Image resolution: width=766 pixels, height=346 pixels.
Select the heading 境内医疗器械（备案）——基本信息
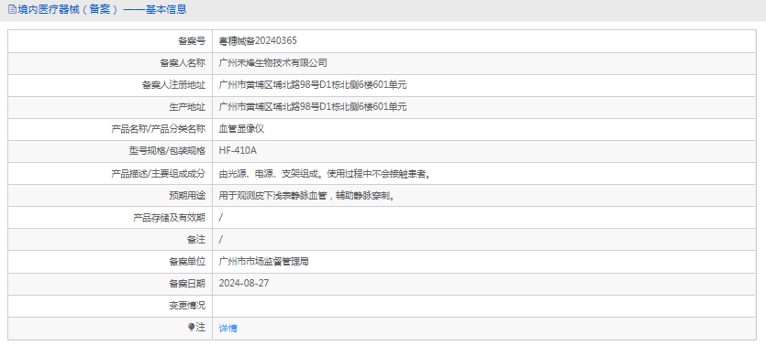102,9
